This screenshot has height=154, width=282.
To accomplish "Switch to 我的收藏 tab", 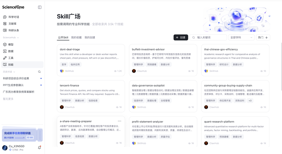I will tap(76, 38).
